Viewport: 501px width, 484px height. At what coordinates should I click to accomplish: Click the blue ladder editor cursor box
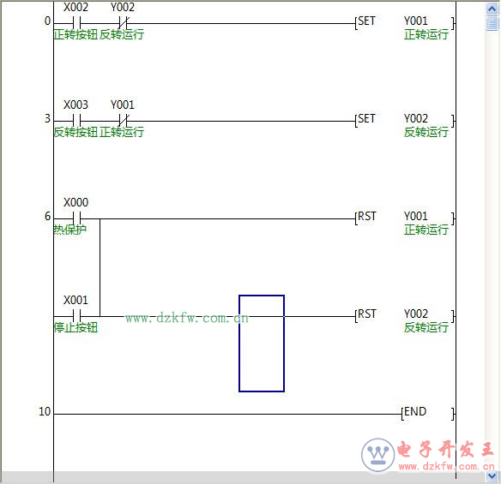tap(262, 344)
